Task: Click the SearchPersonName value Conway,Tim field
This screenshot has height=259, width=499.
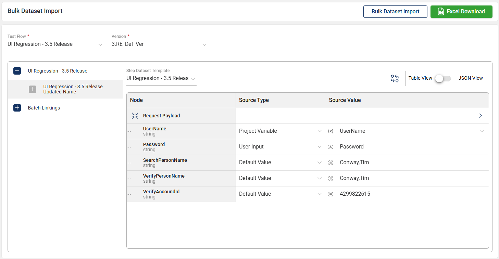Action: coord(354,163)
